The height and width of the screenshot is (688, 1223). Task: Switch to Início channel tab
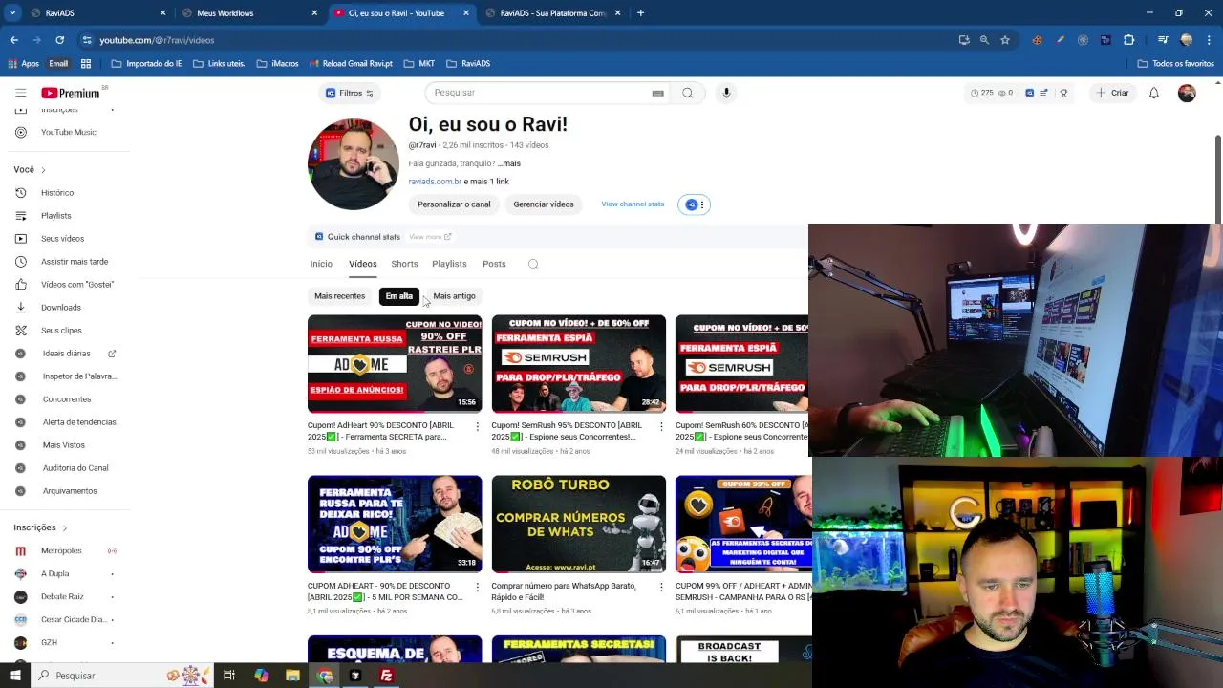[321, 264]
